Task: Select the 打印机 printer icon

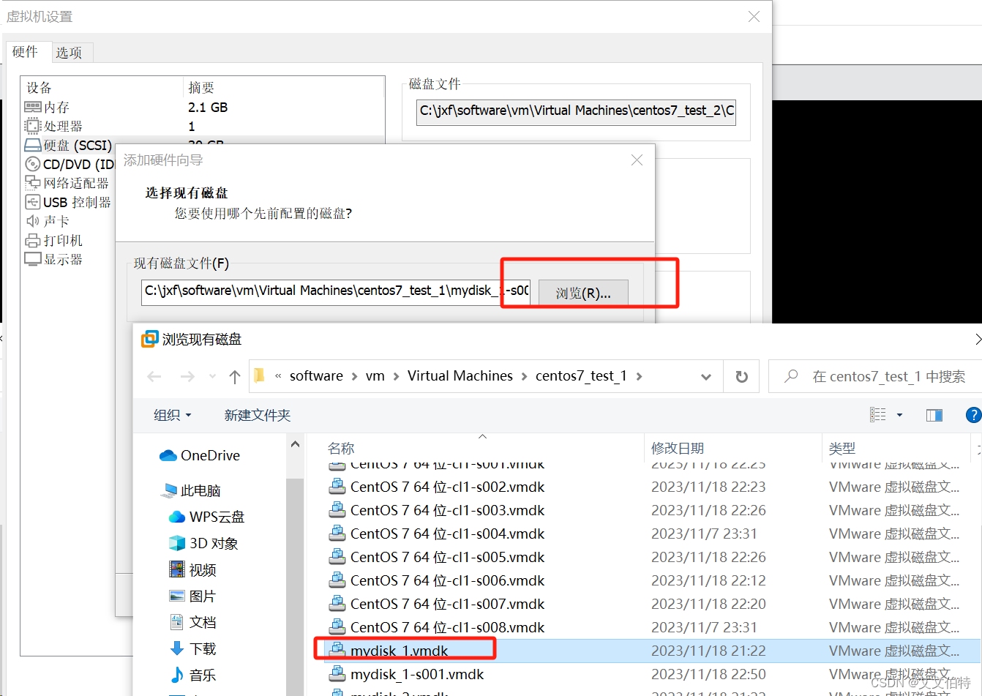Action: coord(33,240)
